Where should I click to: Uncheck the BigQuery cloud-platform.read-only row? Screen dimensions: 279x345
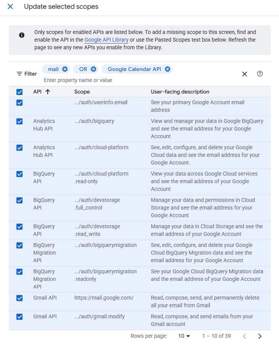coord(19,174)
